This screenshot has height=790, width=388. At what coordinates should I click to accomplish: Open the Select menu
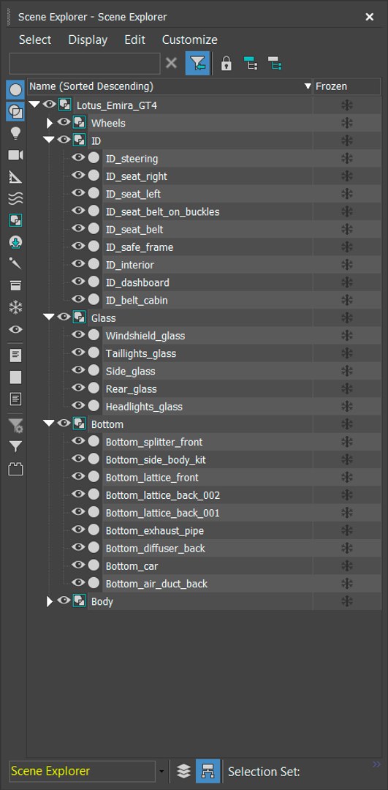click(35, 39)
